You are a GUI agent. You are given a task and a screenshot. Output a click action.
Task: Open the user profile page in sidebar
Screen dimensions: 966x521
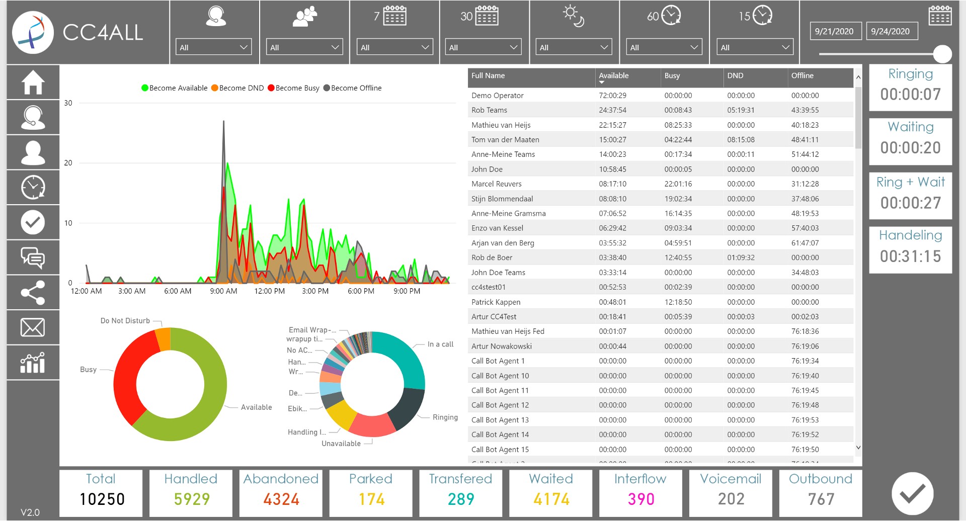(33, 152)
